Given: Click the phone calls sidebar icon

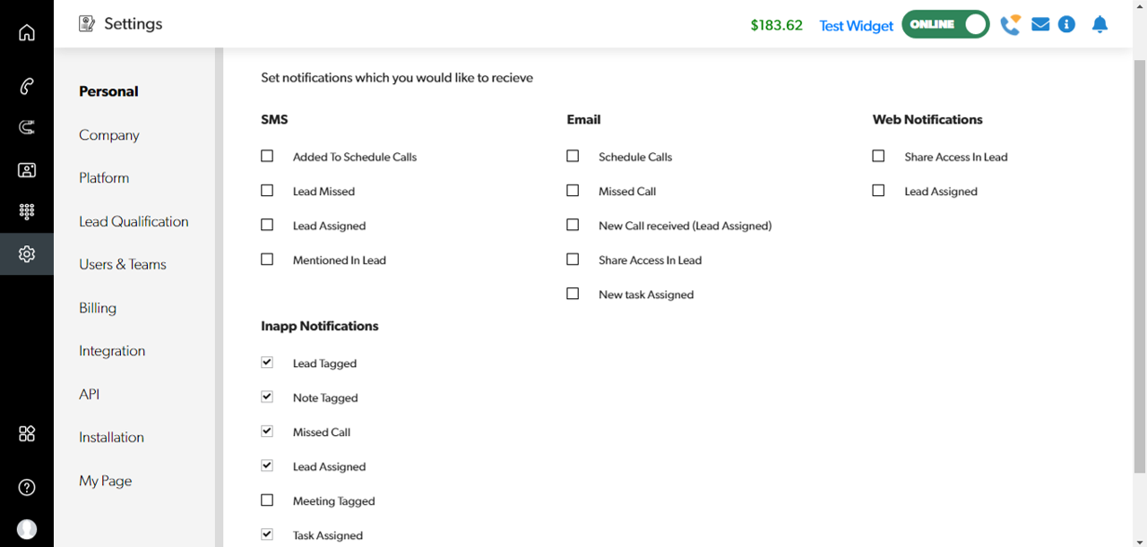Looking at the screenshot, I should coord(27,86).
